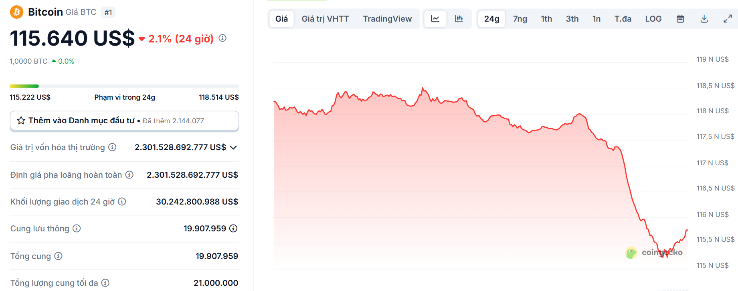Click the info icon beside Cung lưu thông
Screen dimensions: 738x291
coord(77,228)
